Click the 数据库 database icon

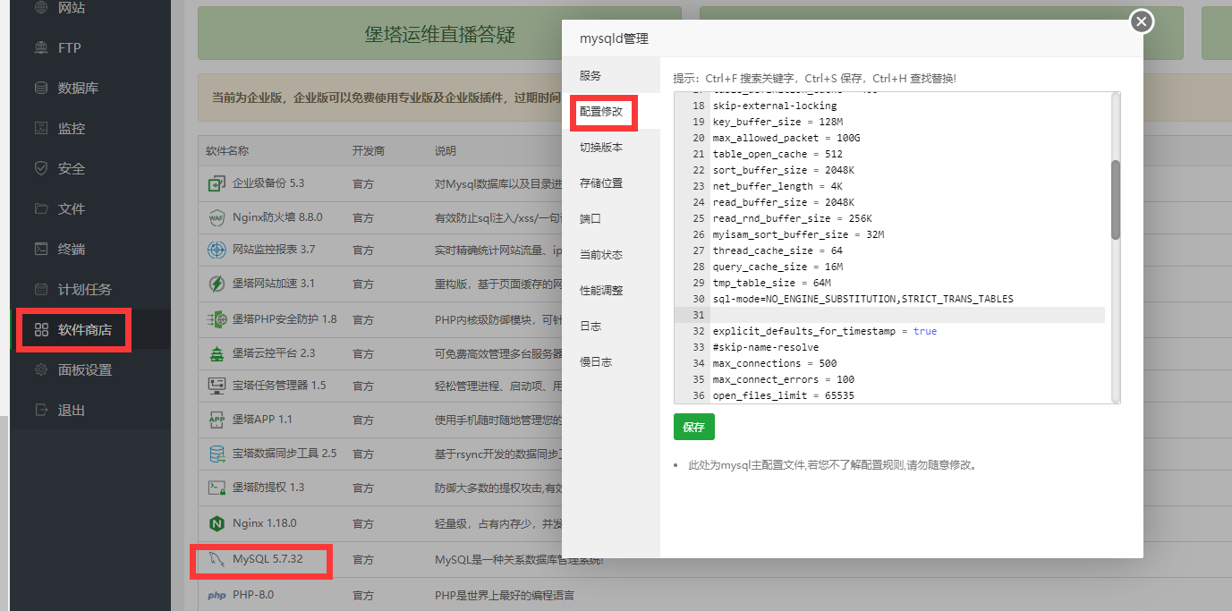40,89
